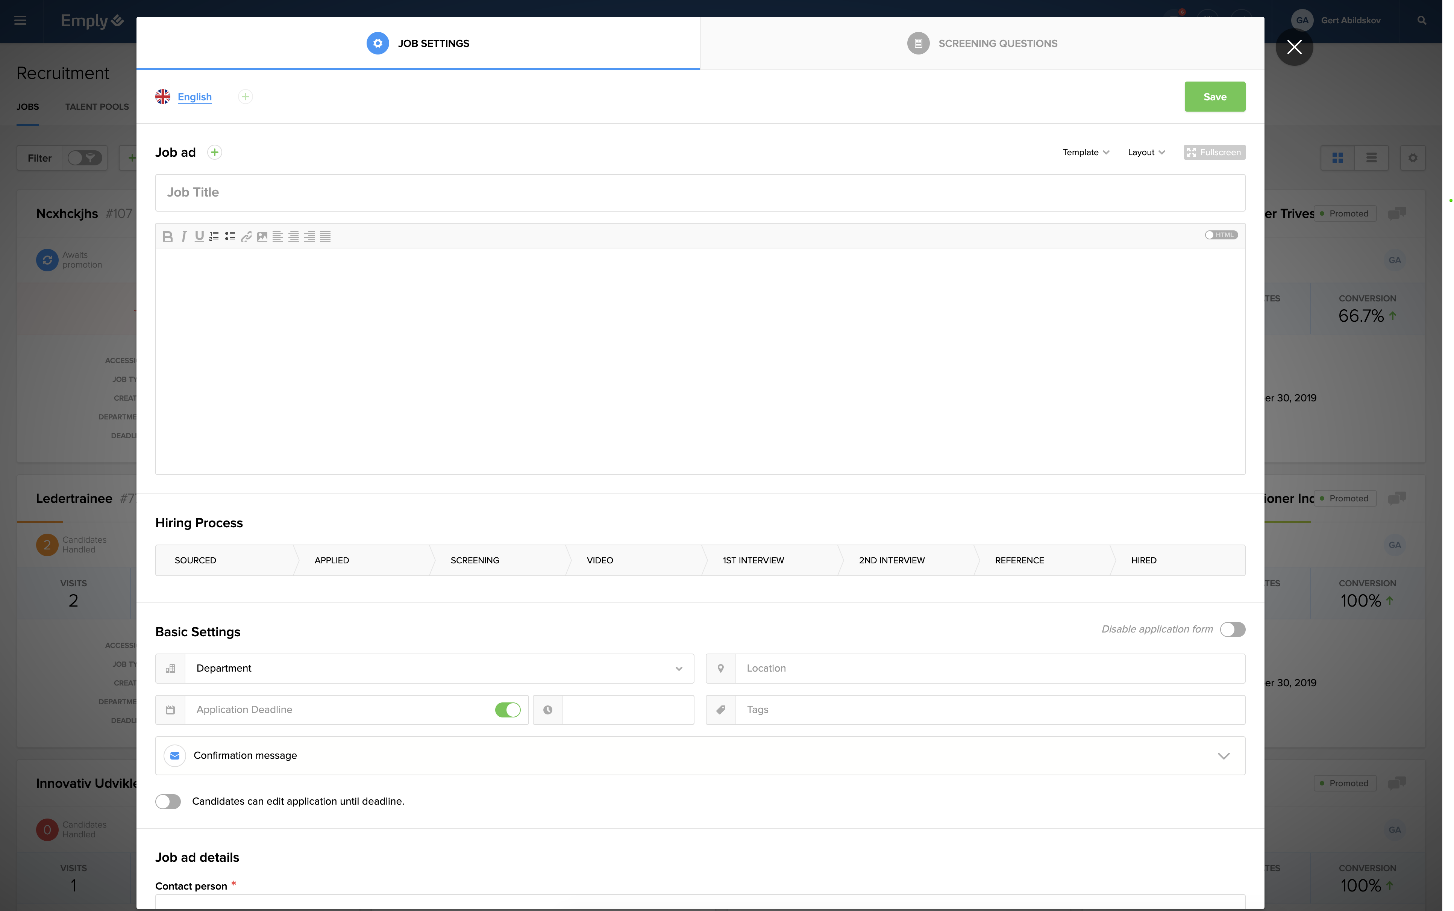This screenshot has width=1454, height=911.
Task: Insert a bulleted list
Action: (x=230, y=236)
